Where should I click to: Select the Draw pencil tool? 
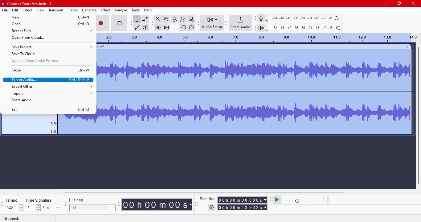(137, 27)
